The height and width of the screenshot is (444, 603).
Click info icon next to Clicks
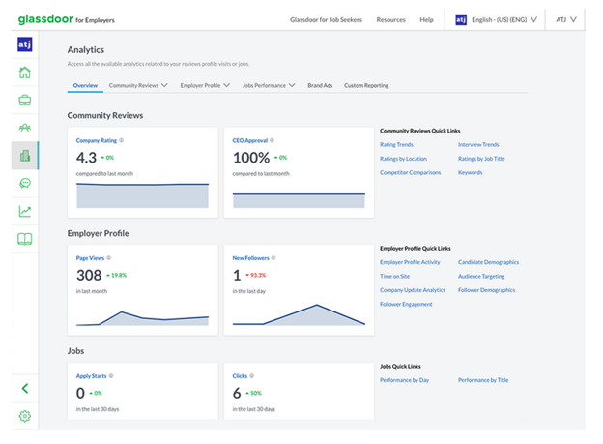pyautogui.click(x=252, y=376)
